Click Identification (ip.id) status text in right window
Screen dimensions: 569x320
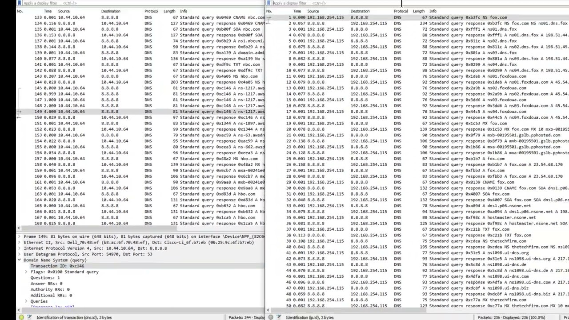(x=309, y=317)
